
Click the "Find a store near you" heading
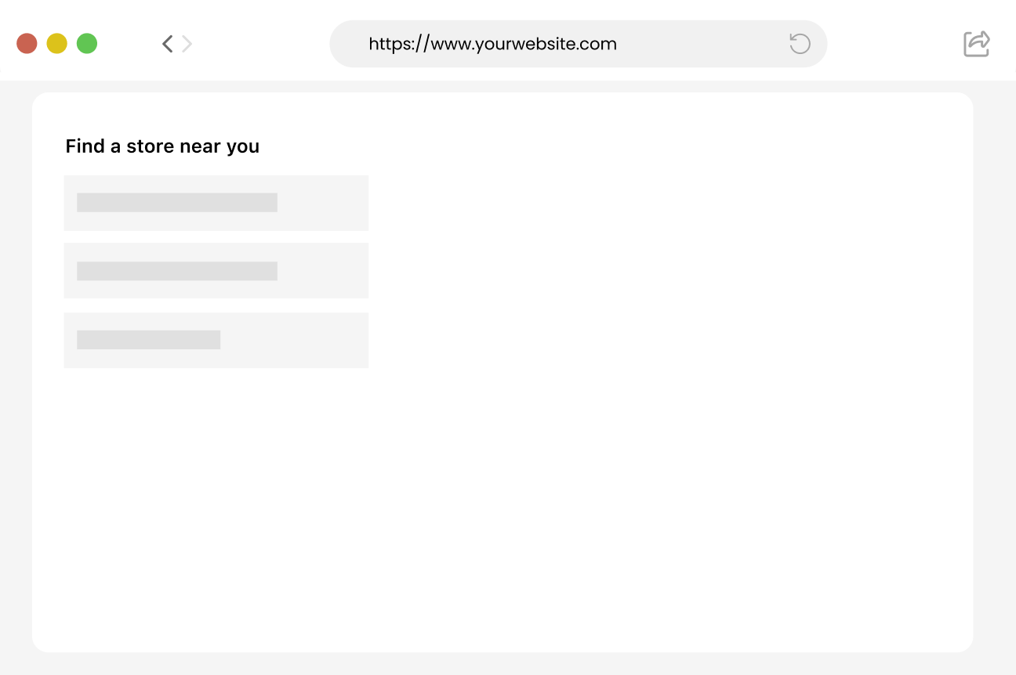pos(162,146)
